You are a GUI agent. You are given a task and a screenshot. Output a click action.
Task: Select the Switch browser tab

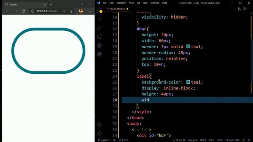(x=25, y=5)
